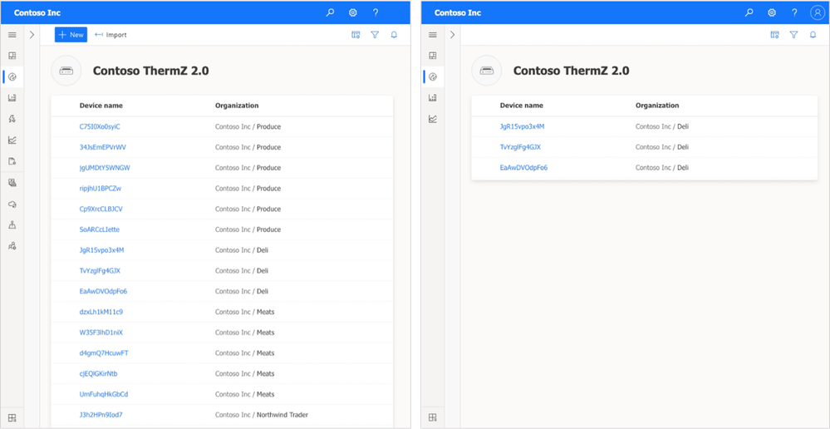Open Rules icon in window with New button
The height and width of the screenshot is (429, 830).
tap(12, 119)
